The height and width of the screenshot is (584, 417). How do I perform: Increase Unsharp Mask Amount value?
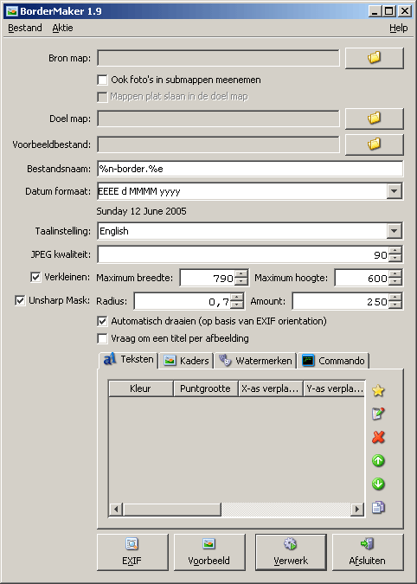coord(395,298)
